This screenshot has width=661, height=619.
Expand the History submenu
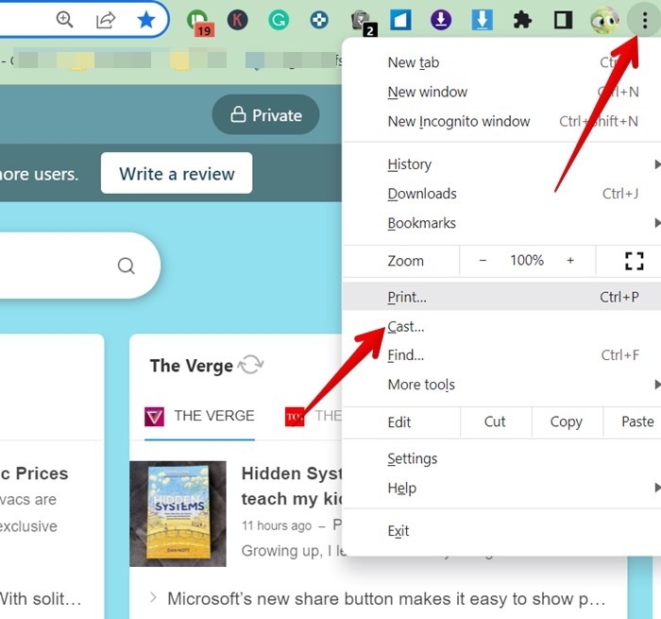(x=501, y=164)
